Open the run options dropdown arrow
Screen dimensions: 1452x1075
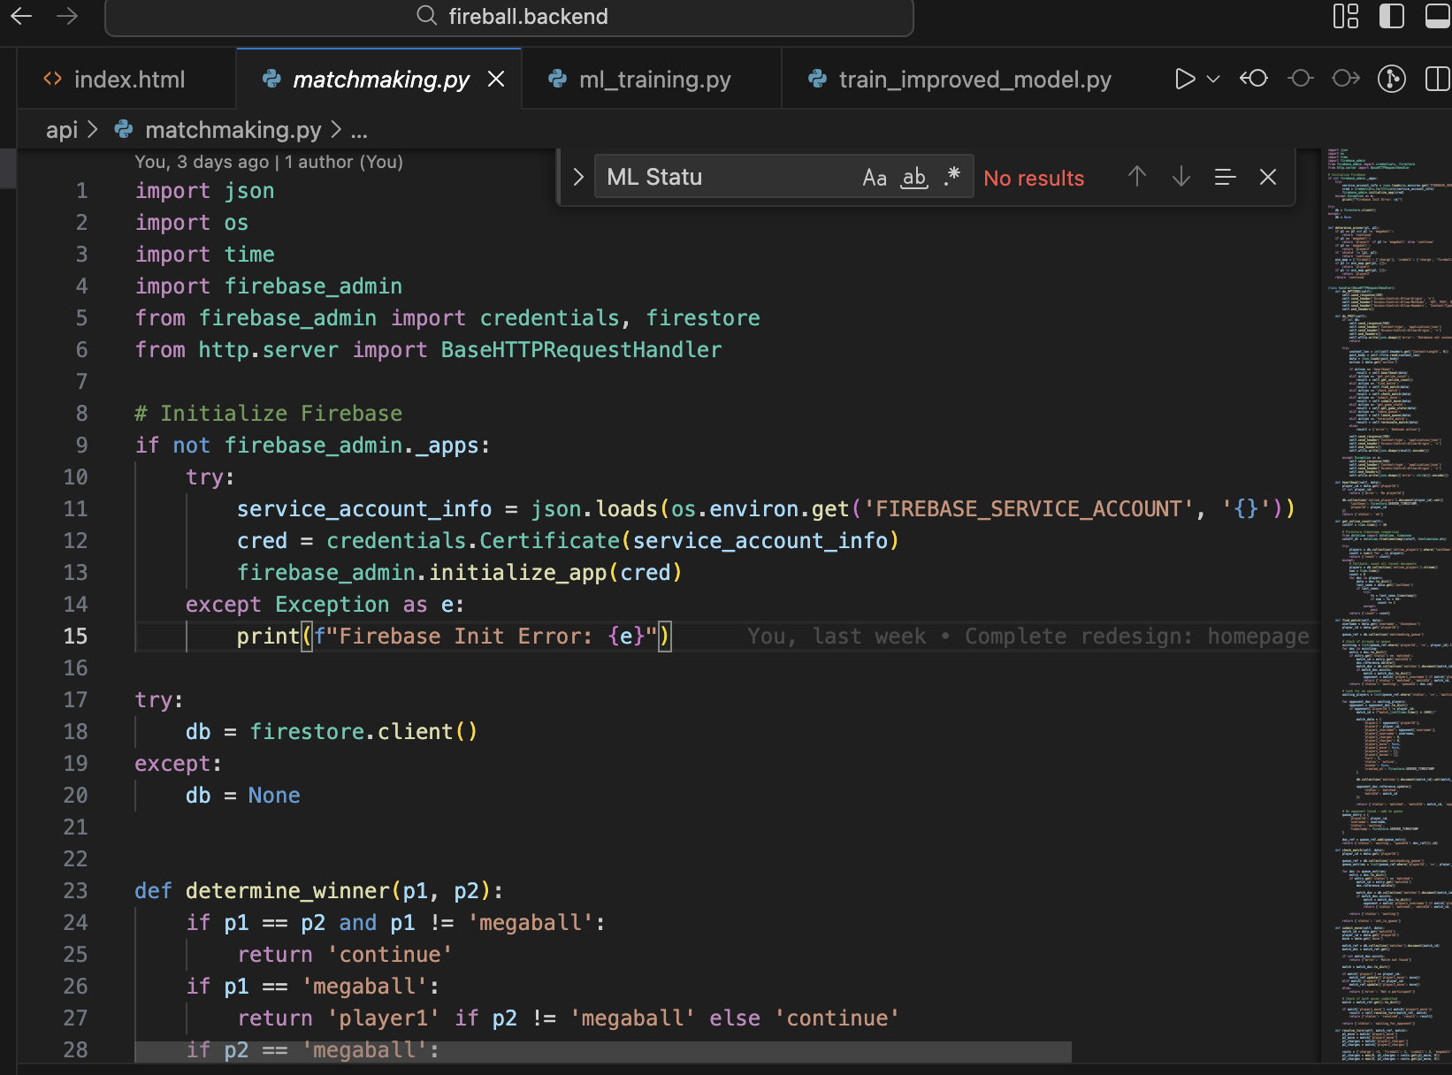pyautogui.click(x=1213, y=79)
